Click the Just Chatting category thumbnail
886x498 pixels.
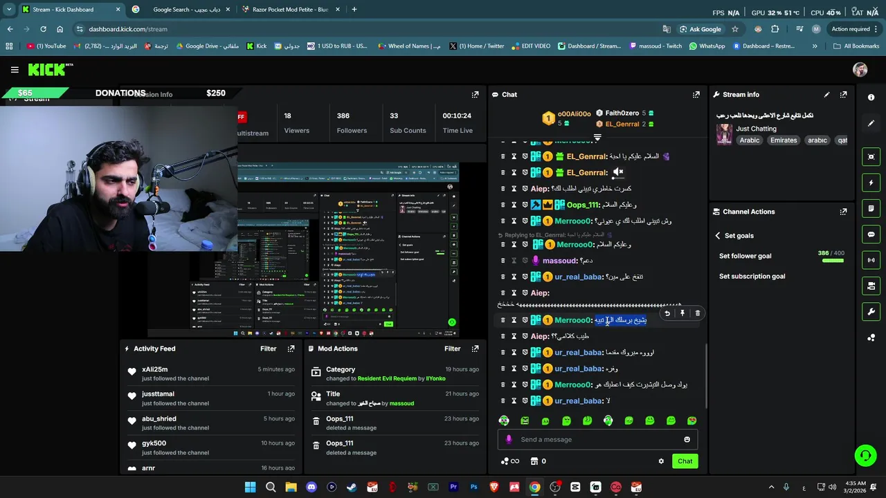click(x=724, y=134)
